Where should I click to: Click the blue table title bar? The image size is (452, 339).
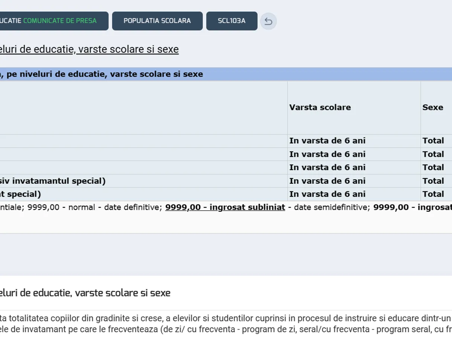(x=226, y=74)
